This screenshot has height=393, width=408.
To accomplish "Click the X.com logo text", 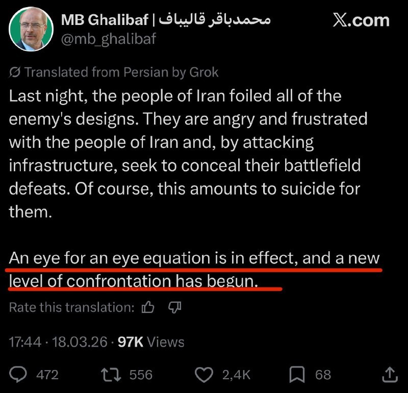I will pyautogui.click(x=361, y=20).
